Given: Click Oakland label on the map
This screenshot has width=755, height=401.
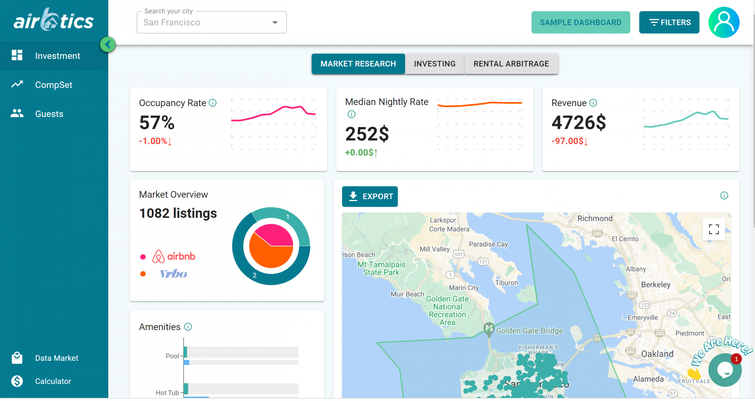Looking at the screenshot, I should pos(657,354).
